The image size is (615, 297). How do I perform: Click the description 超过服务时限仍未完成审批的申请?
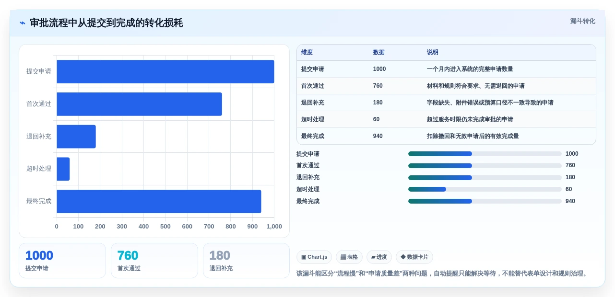pyautogui.click(x=470, y=119)
